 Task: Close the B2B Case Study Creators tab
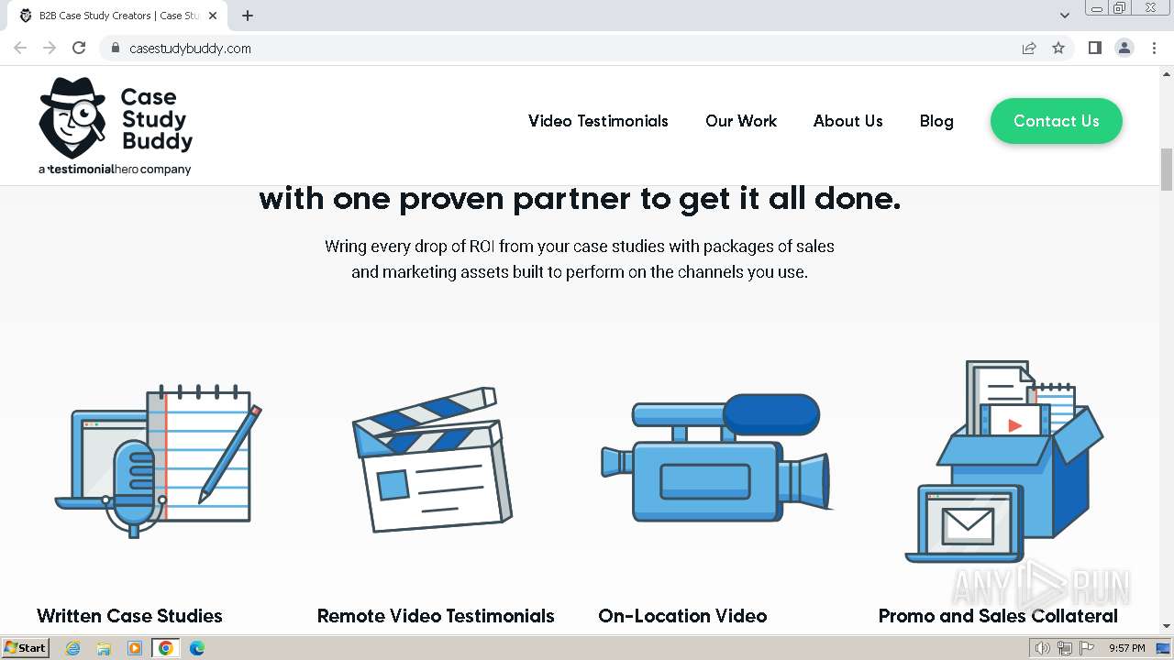[x=213, y=16]
